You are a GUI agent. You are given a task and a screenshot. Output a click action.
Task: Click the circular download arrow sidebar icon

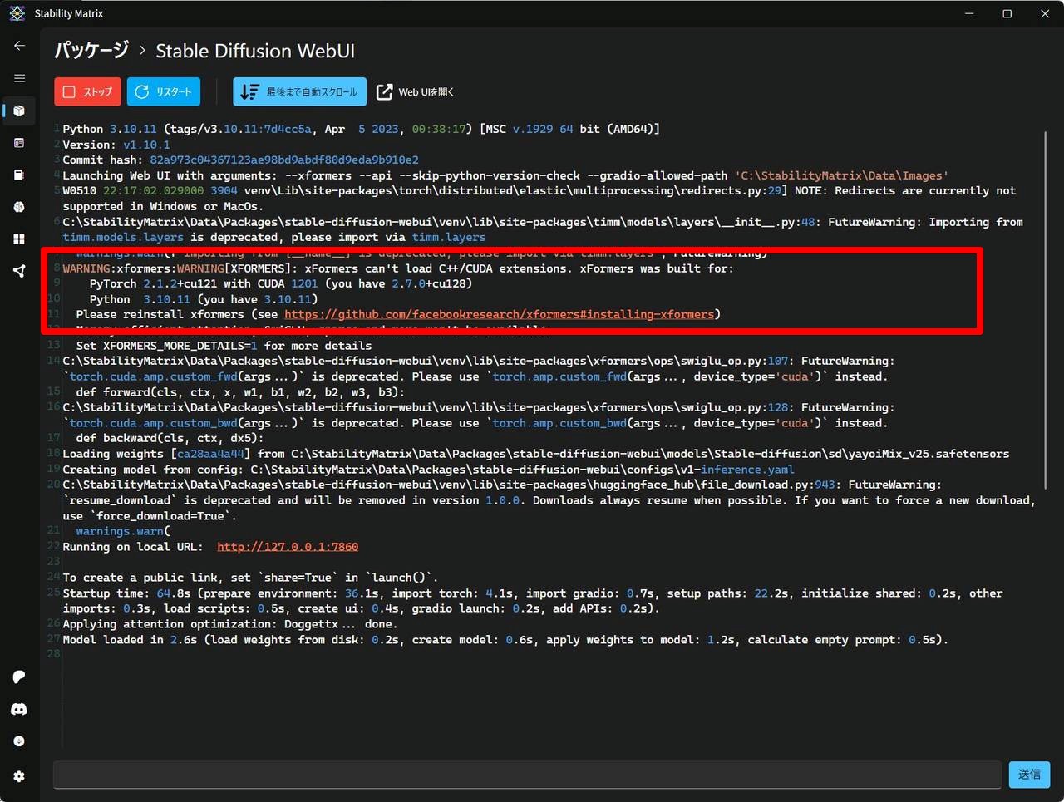coord(19,741)
